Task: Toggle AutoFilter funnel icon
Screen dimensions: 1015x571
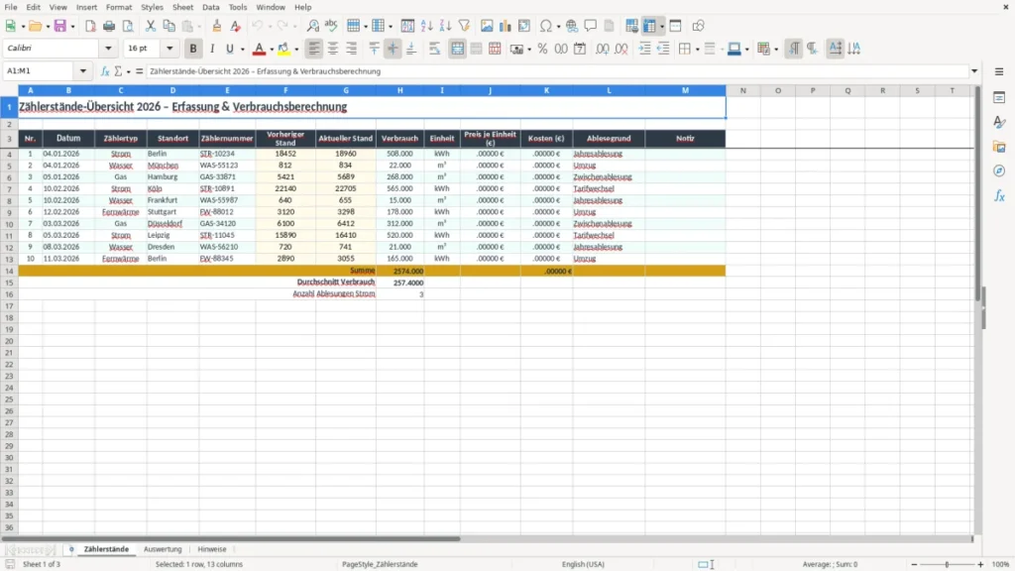Action: tap(464, 26)
